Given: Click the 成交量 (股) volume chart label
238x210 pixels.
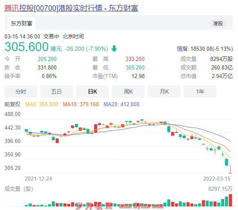Looking at the screenshot, I should [x=19, y=189].
